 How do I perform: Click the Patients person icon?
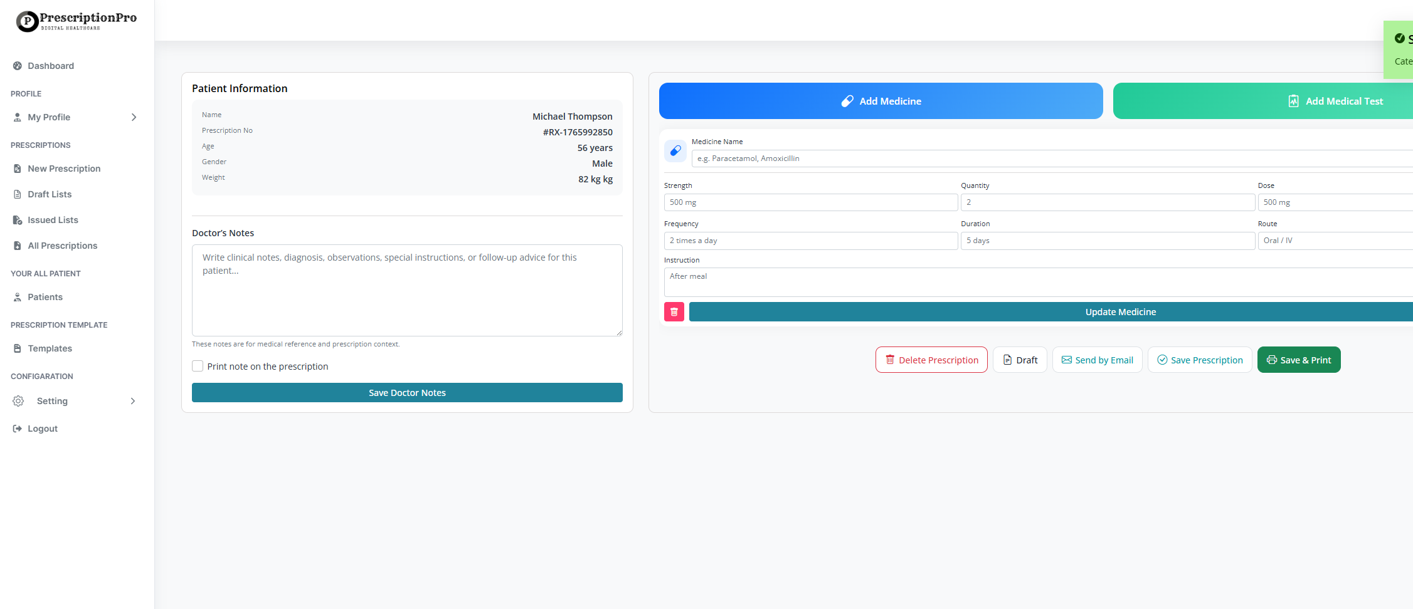point(16,297)
